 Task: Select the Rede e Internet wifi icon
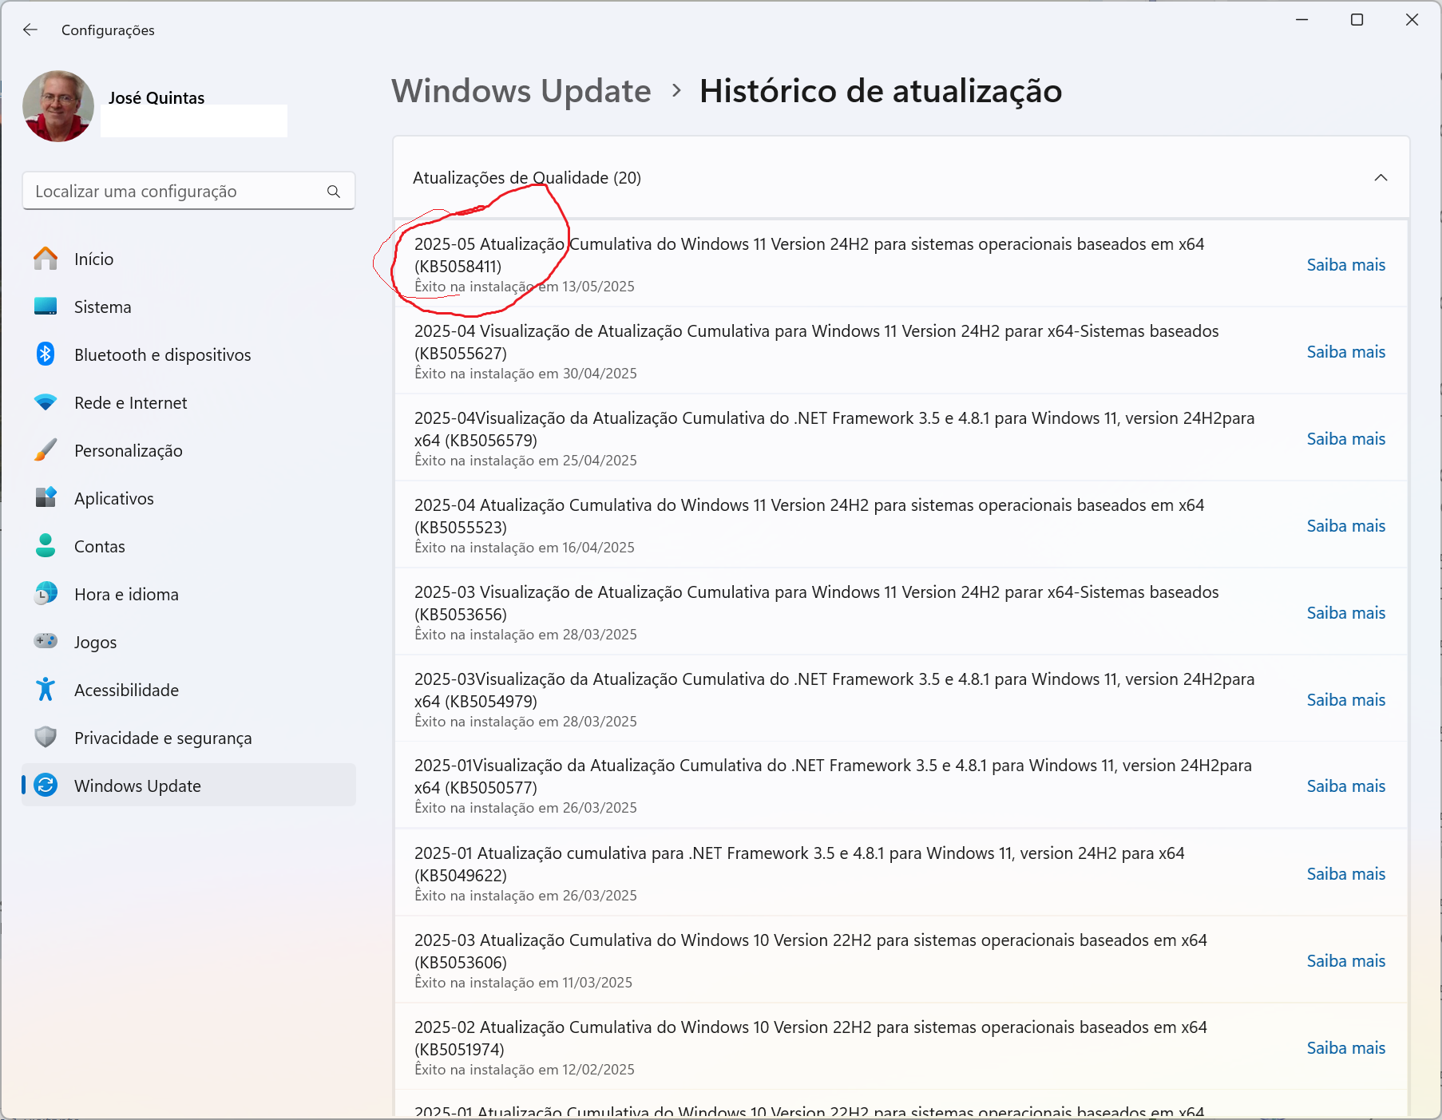point(46,402)
